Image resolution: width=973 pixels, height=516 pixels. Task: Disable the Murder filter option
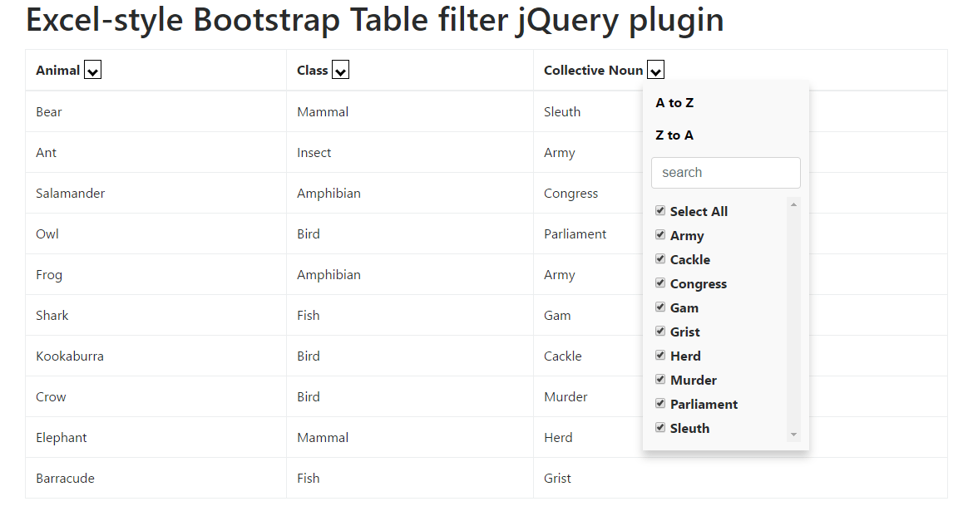pyautogui.click(x=660, y=380)
